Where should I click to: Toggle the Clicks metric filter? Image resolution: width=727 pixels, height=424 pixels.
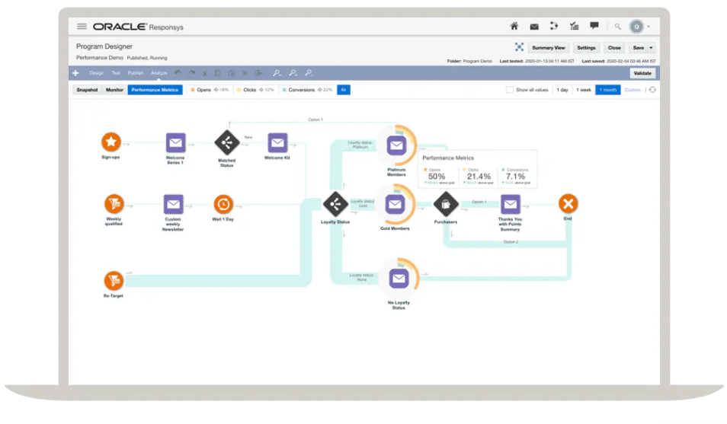tap(255, 90)
